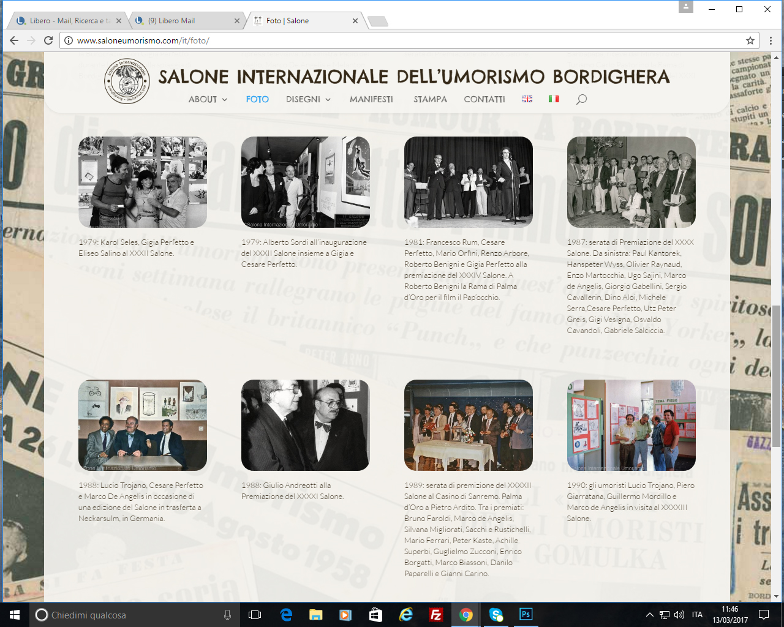Open 1981 Roberto Benigni award photo
Screen dimensions: 784x627
click(469, 182)
